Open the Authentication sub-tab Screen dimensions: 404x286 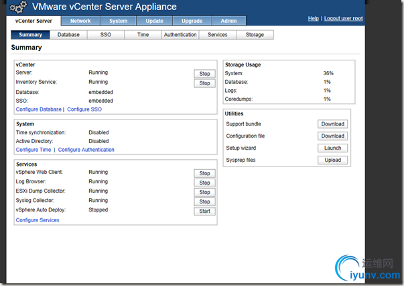click(180, 34)
